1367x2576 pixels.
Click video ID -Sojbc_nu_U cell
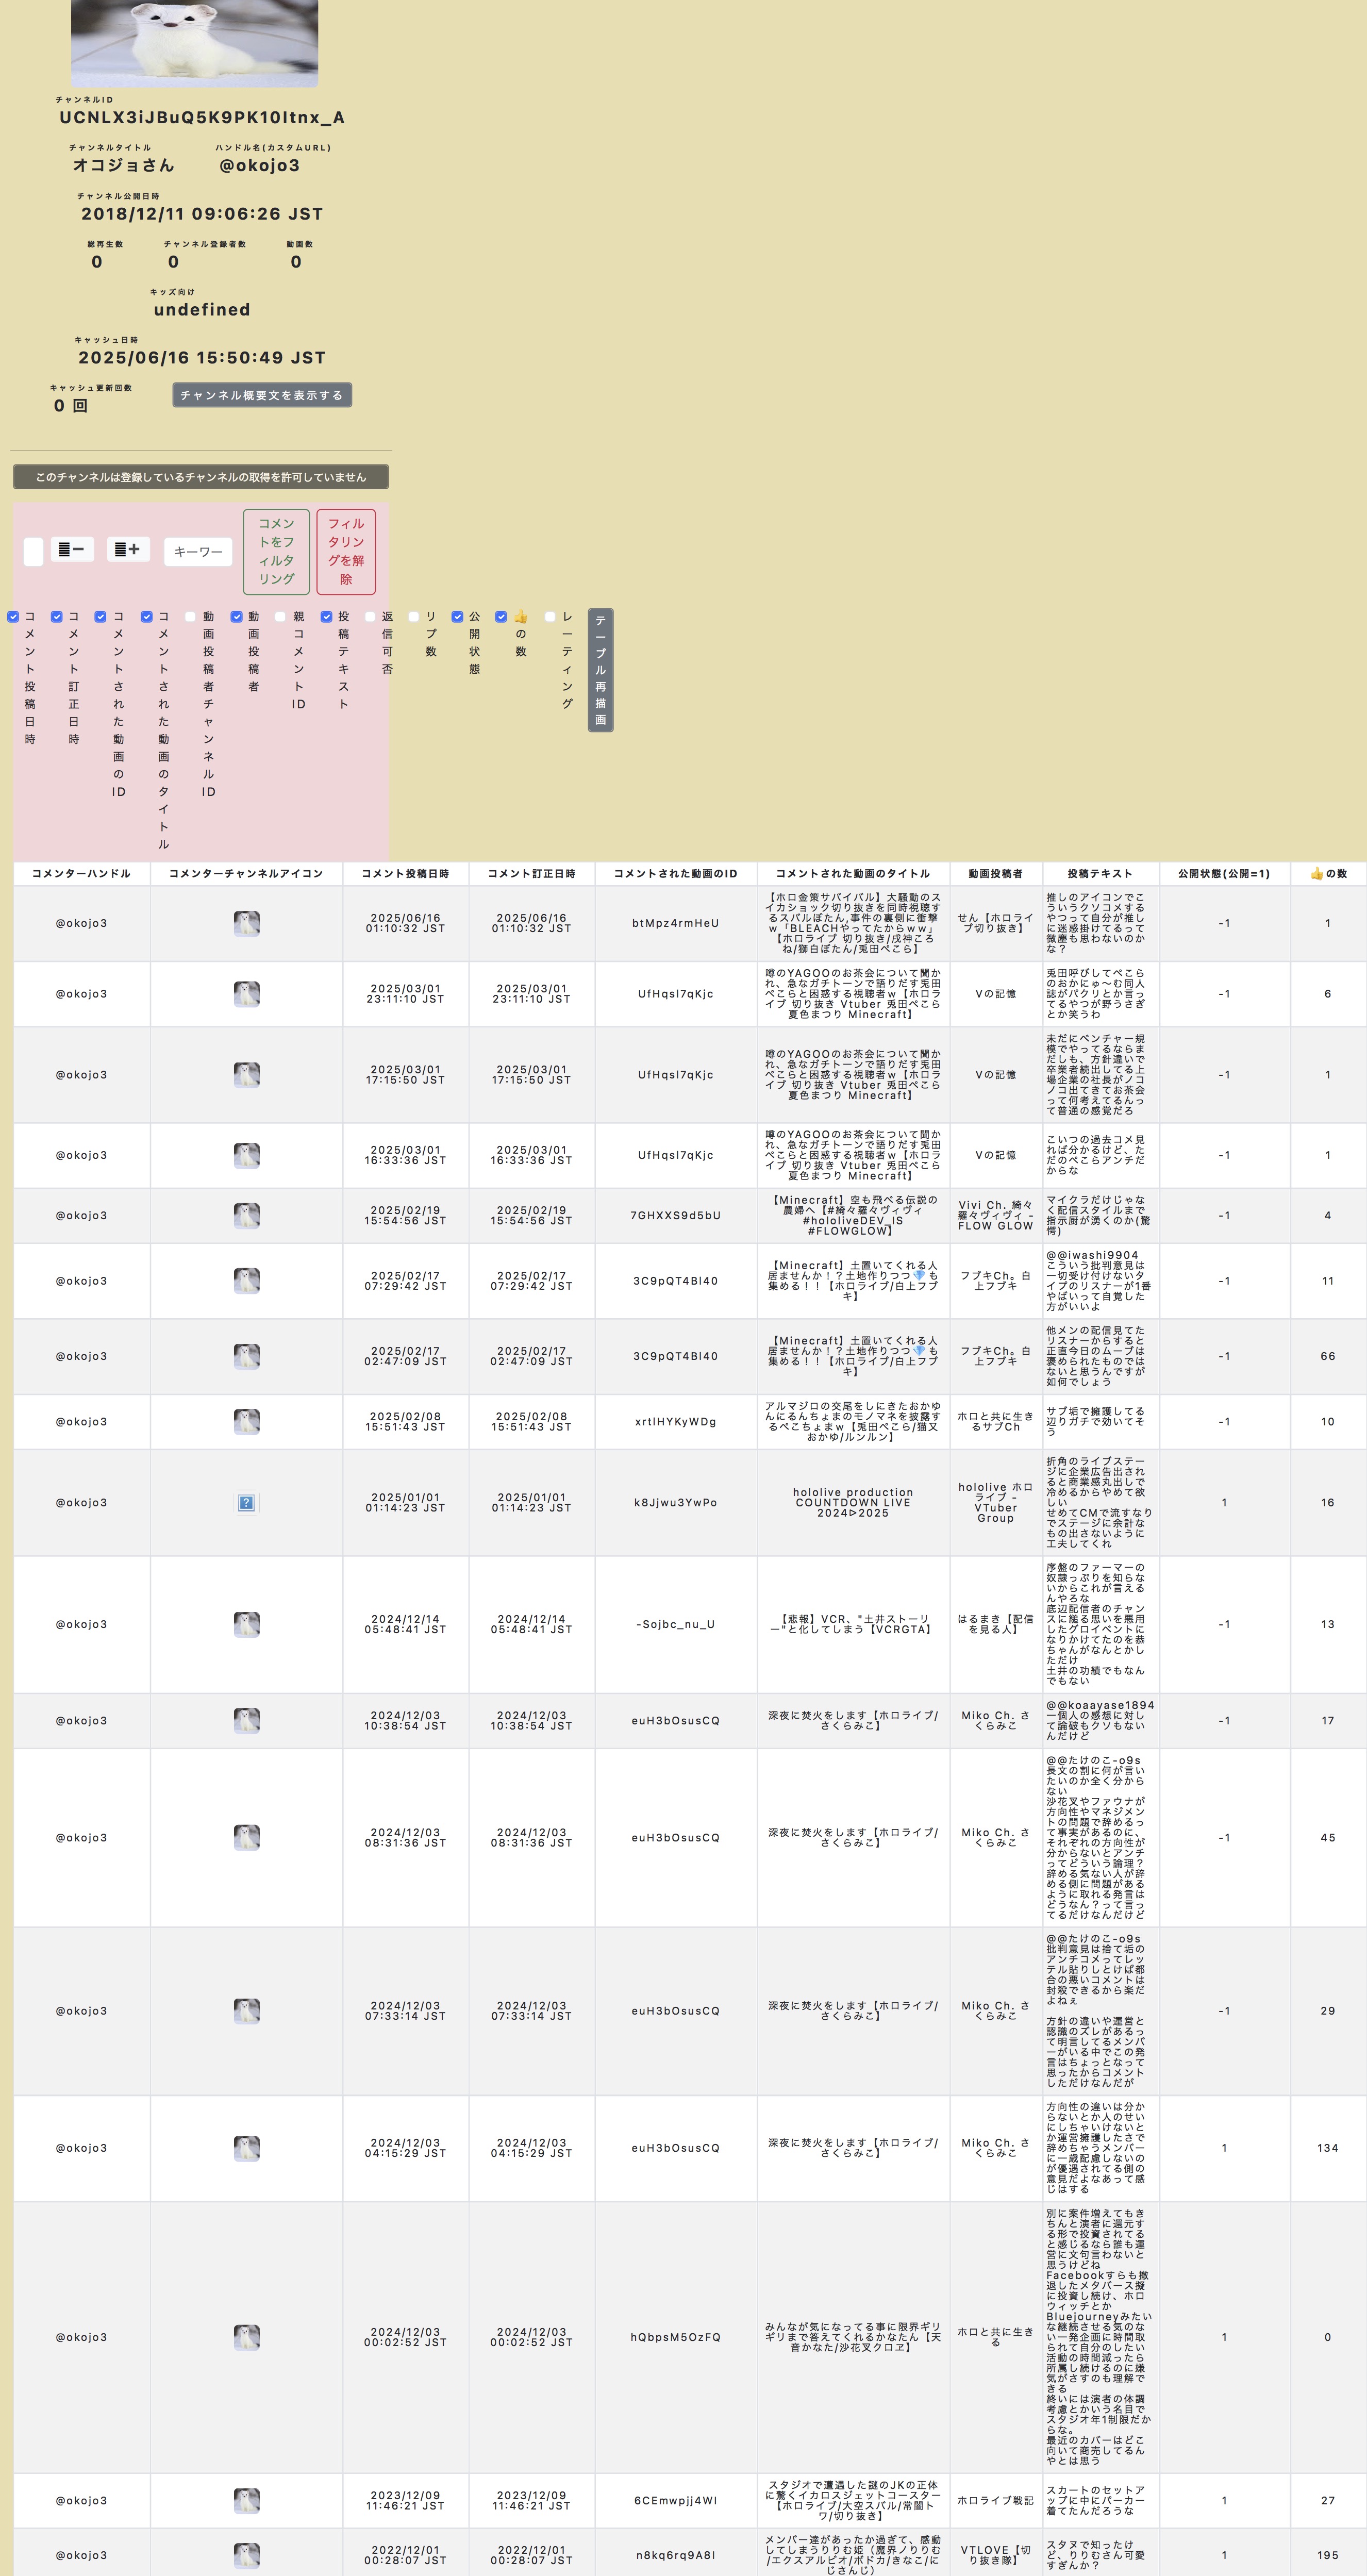click(x=675, y=1624)
